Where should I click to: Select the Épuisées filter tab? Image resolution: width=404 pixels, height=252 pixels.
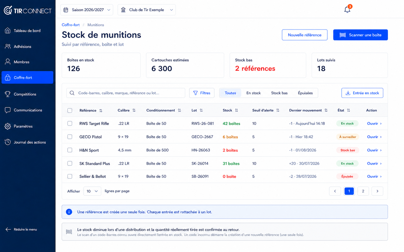[x=305, y=93]
